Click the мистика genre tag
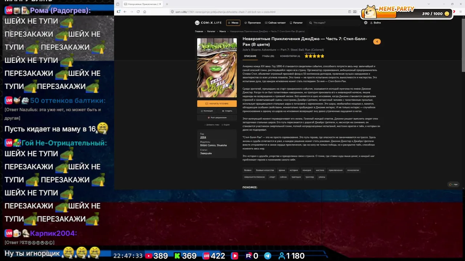The height and width of the screenshot is (261, 465). tap(320, 170)
